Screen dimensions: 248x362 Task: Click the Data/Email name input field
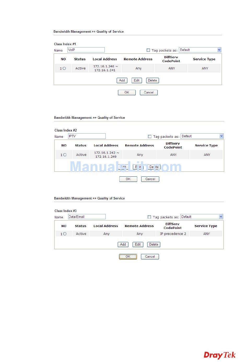click(x=87, y=217)
